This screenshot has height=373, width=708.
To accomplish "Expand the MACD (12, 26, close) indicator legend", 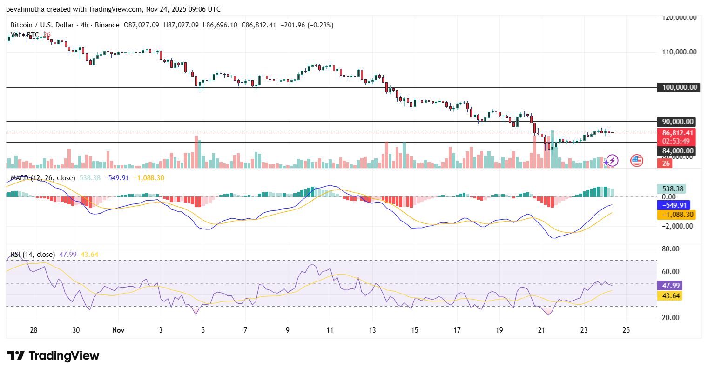I will click(41, 177).
